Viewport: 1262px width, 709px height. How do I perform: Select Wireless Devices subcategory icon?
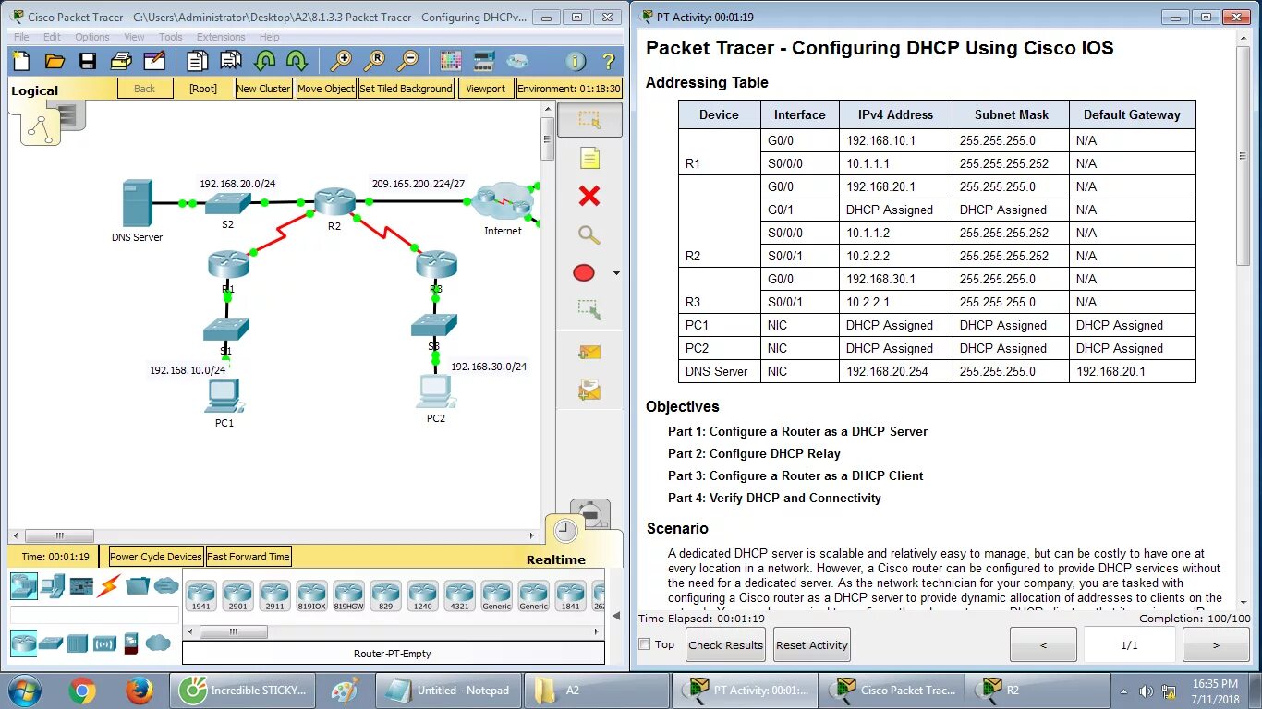(104, 643)
